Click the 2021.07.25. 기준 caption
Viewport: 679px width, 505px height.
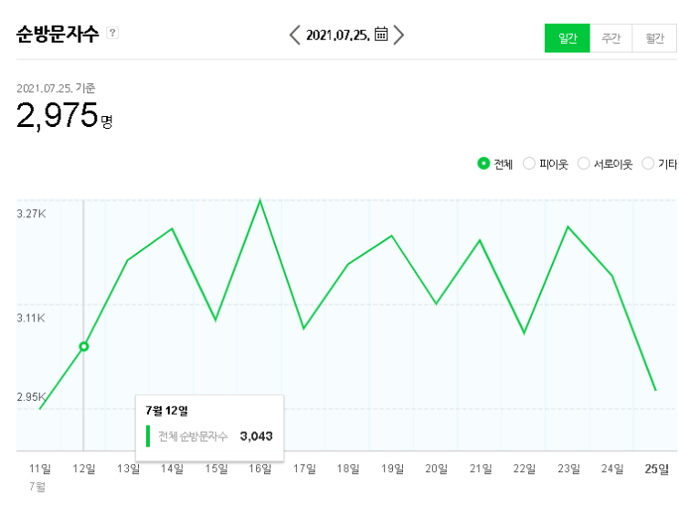[x=56, y=89]
